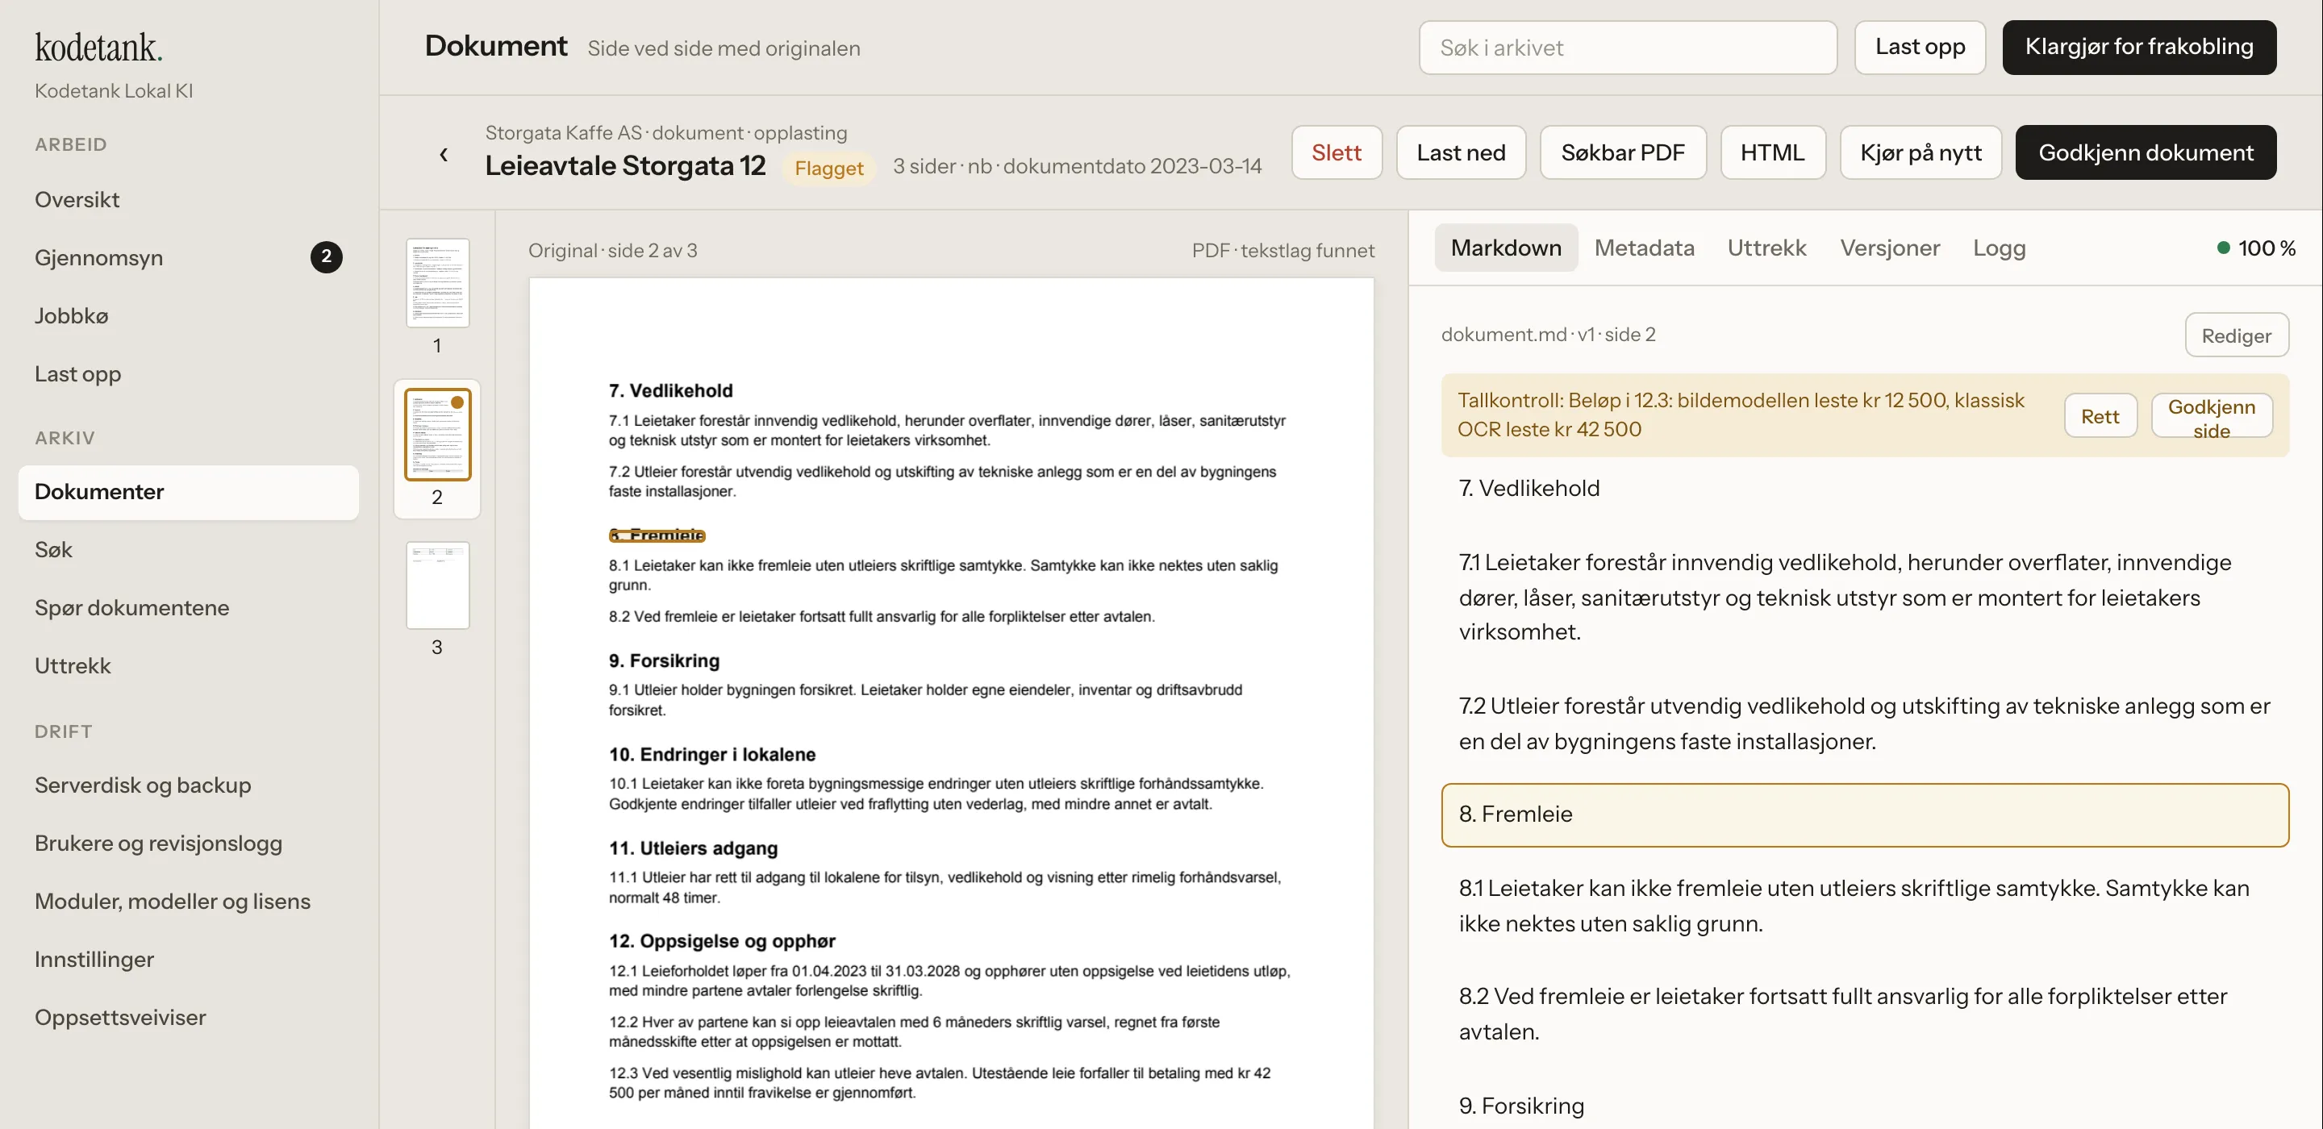This screenshot has height=1129, width=2323.
Task: Open Innstillinger in the sidebar
Action: tap(189, 960)
